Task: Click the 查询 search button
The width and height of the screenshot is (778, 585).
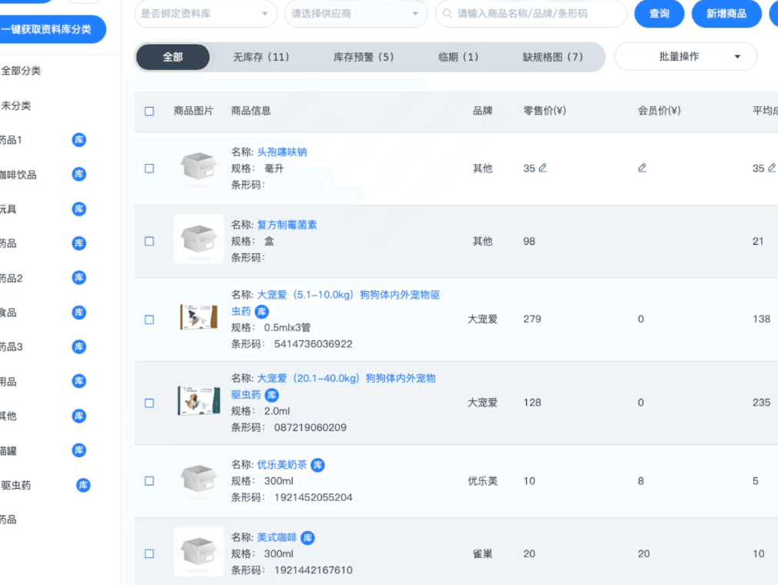Action: (x=659, y=13)
